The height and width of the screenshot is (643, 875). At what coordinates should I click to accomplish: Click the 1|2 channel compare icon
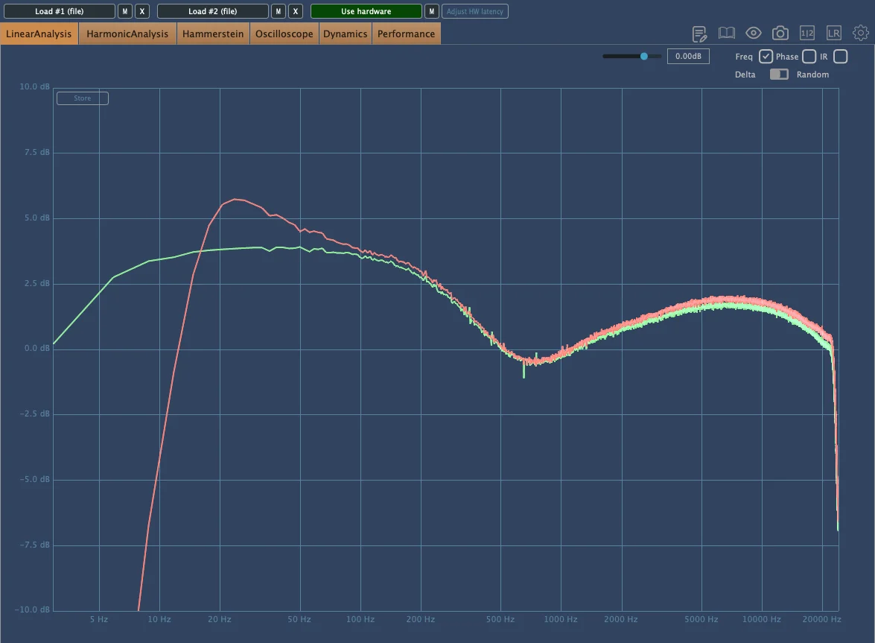(x=807, y=33)
